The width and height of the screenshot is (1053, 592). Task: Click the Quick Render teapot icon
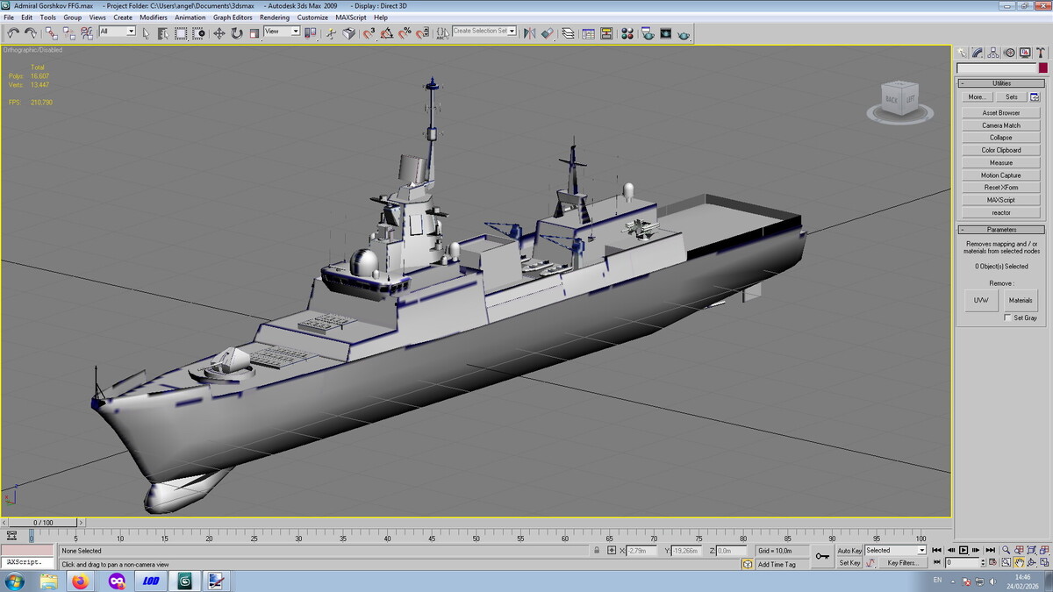coord(684,33)
